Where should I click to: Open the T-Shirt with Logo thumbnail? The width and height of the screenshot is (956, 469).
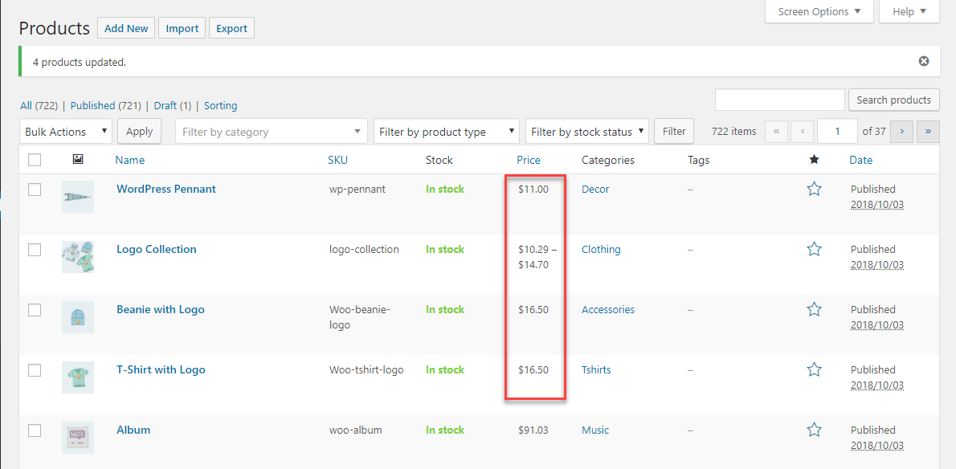pyautogui.click(x=77, y=377)
